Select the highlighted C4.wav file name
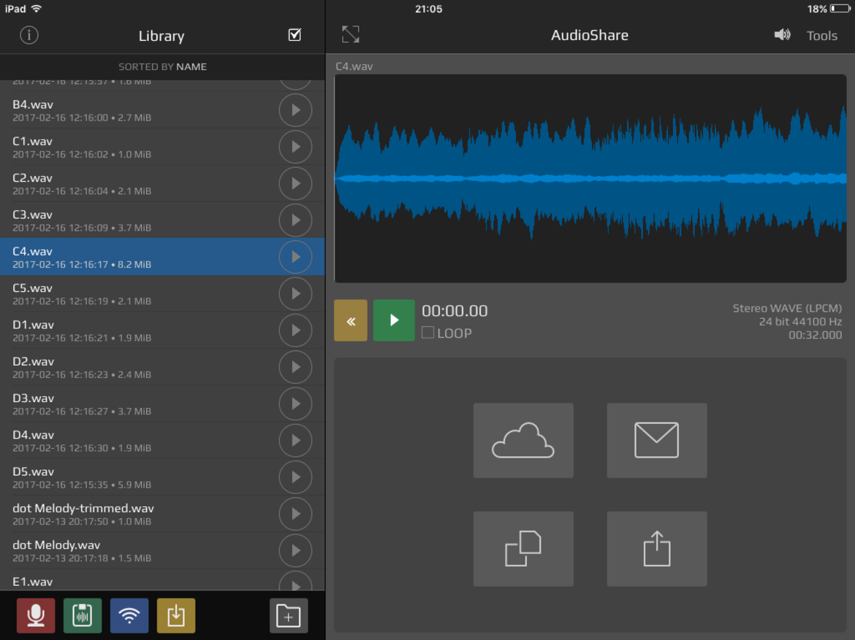Image resolution: width=855 pixels, height=640 pixels. coord(33,252)
